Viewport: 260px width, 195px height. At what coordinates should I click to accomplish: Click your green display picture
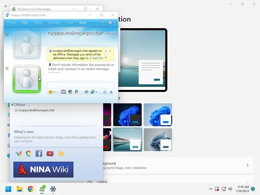tap(27, 79)
